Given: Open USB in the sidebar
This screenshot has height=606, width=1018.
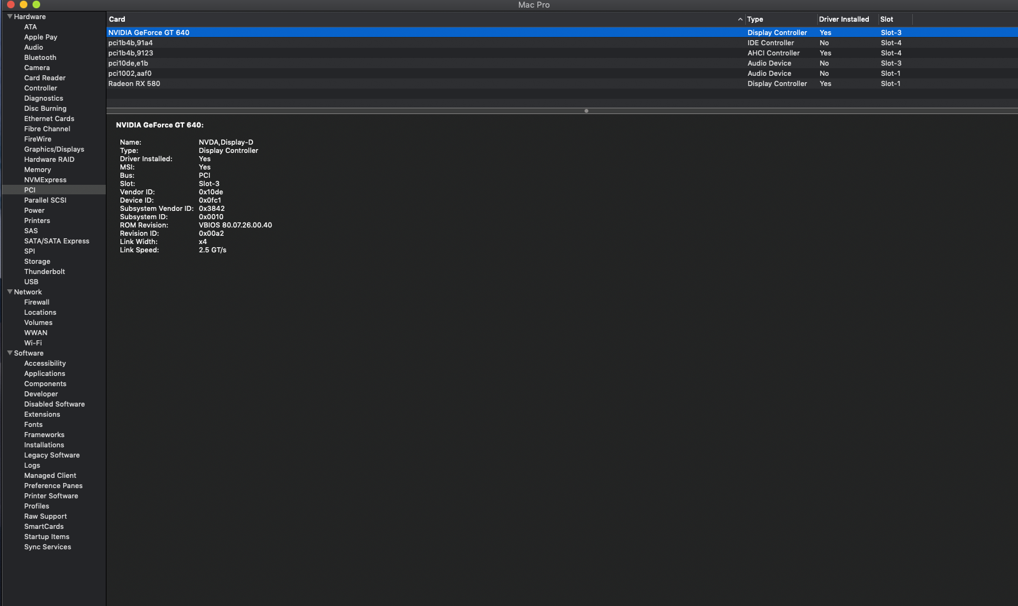Looking at the screenshot, I should click(31, 282).
